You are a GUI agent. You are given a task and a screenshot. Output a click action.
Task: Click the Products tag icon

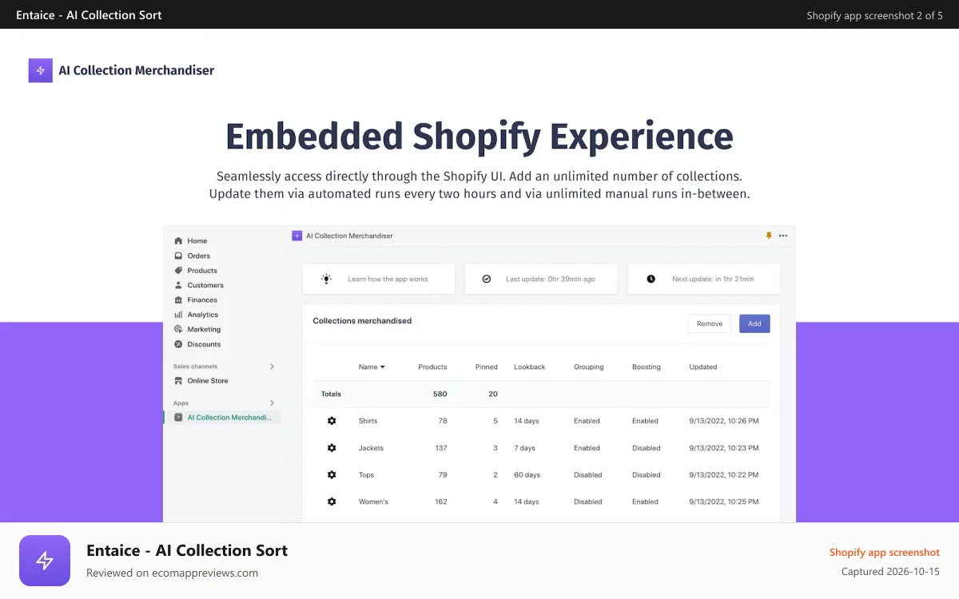pyautogui.click(x=178, y=270)
